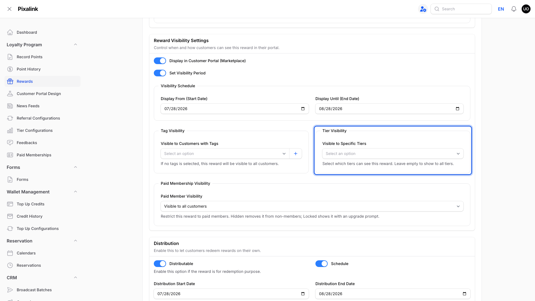Click the Record Points document icon
535x301 pixels.
pyautogui.click(x=10, y=57)
